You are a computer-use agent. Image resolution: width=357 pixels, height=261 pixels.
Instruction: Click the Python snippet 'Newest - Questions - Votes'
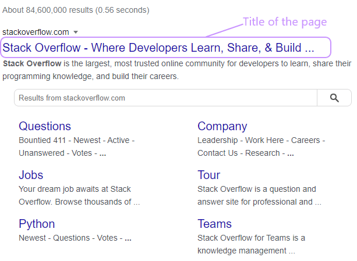coord(75,238)
